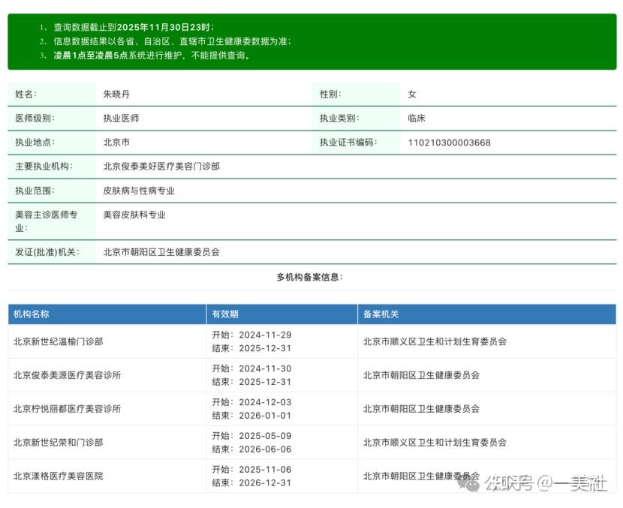Click the 执业地点 value 北京市

113,142
